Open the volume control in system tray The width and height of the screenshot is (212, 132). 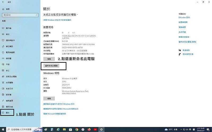(x=187, y=130)
